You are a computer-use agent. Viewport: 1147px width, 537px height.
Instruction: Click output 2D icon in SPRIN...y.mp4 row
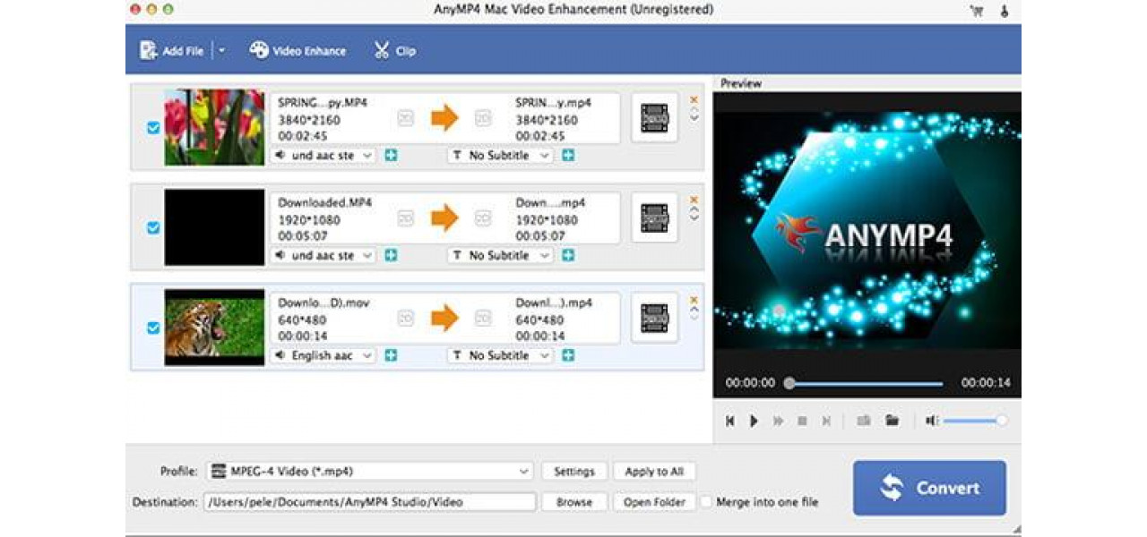[x=483, y=118]
